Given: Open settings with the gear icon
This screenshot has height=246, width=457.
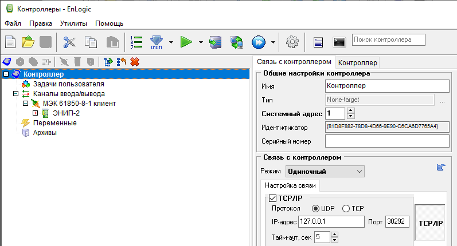Looking at the screenshot, I should [292, 42].
